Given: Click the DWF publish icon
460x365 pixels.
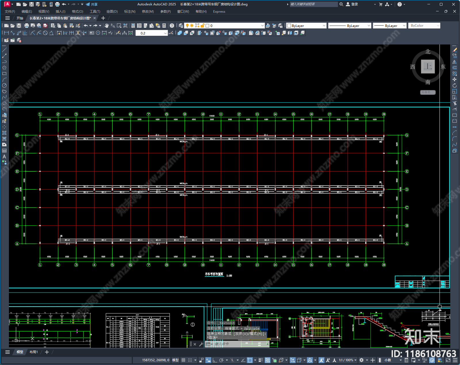Looking at the screenshot, I should [x=45, y=26].
